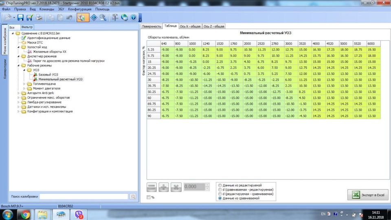The width and height of the screenshot is (391, 220).
Task: Click the 'Поиск калибровки' search field
Action: pos(84,196)
